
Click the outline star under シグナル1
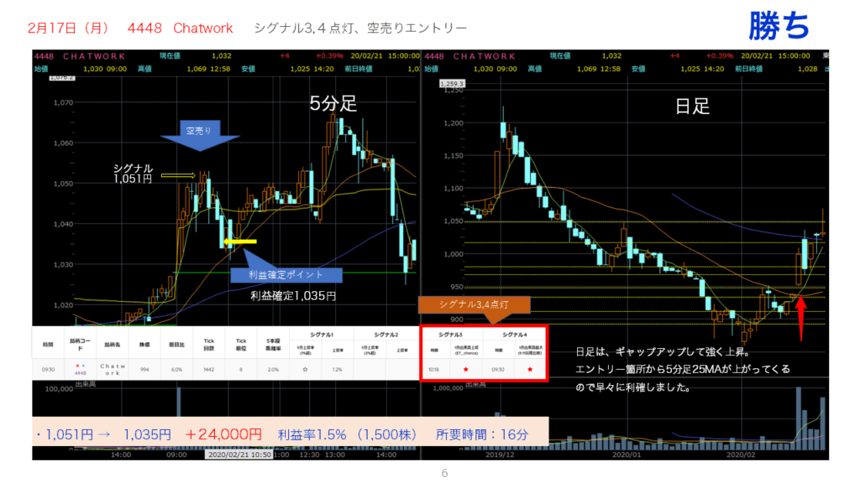(305, 370)
